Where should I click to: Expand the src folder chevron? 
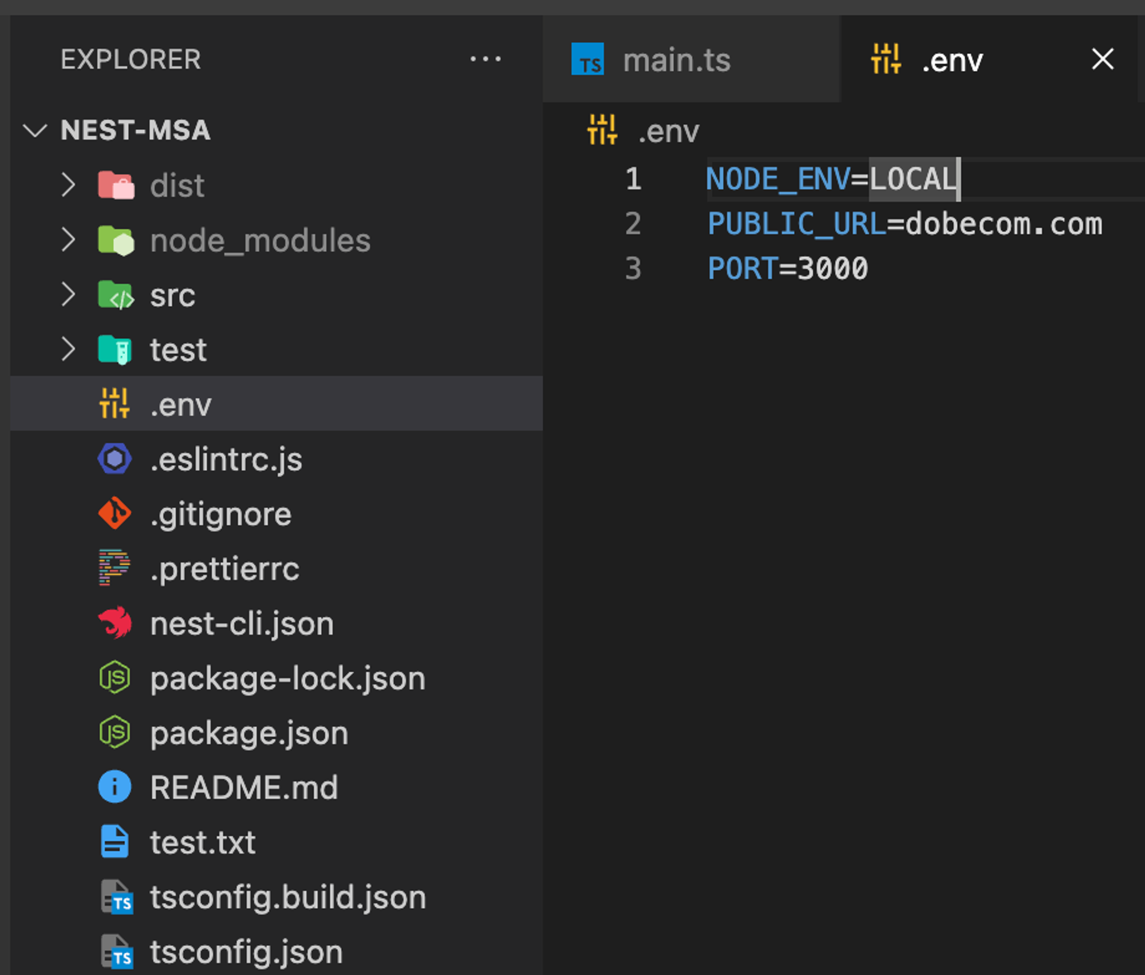point(68,295)
